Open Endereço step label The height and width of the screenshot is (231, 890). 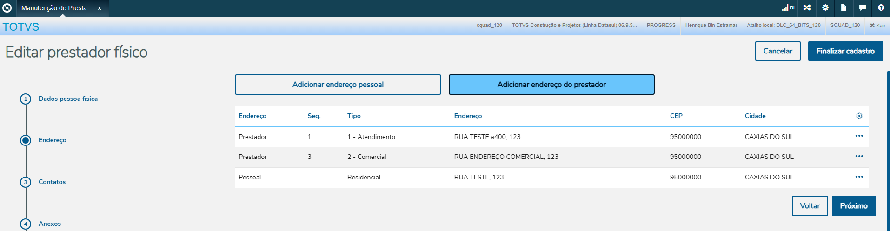(x=53, y=140)
